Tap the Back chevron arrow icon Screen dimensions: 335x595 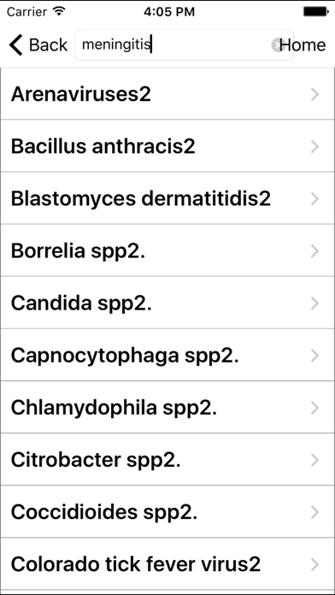click(16, 44)
